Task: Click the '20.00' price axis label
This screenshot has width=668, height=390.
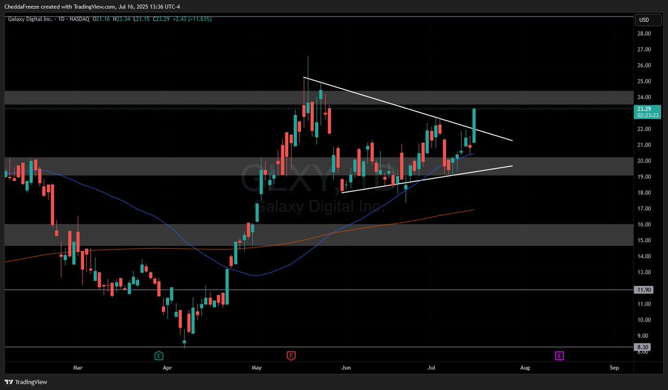Action: [644, 161]
